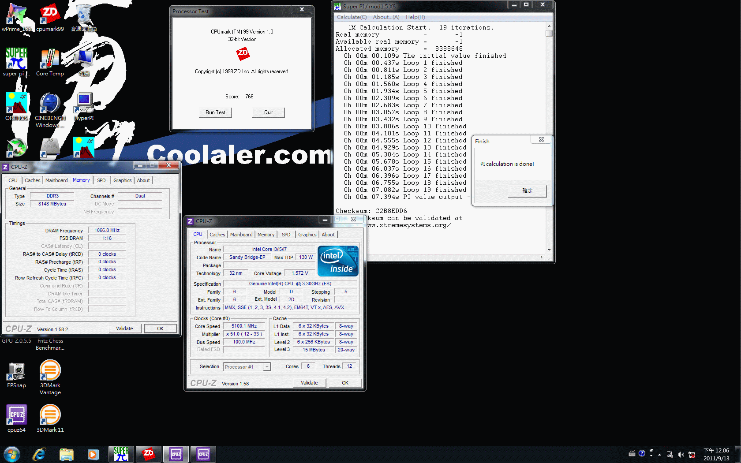The image size is (741, 463).
Task: Click the DRAM Frequency value 1066.8 MHz
Action: (x=107, y=230)
